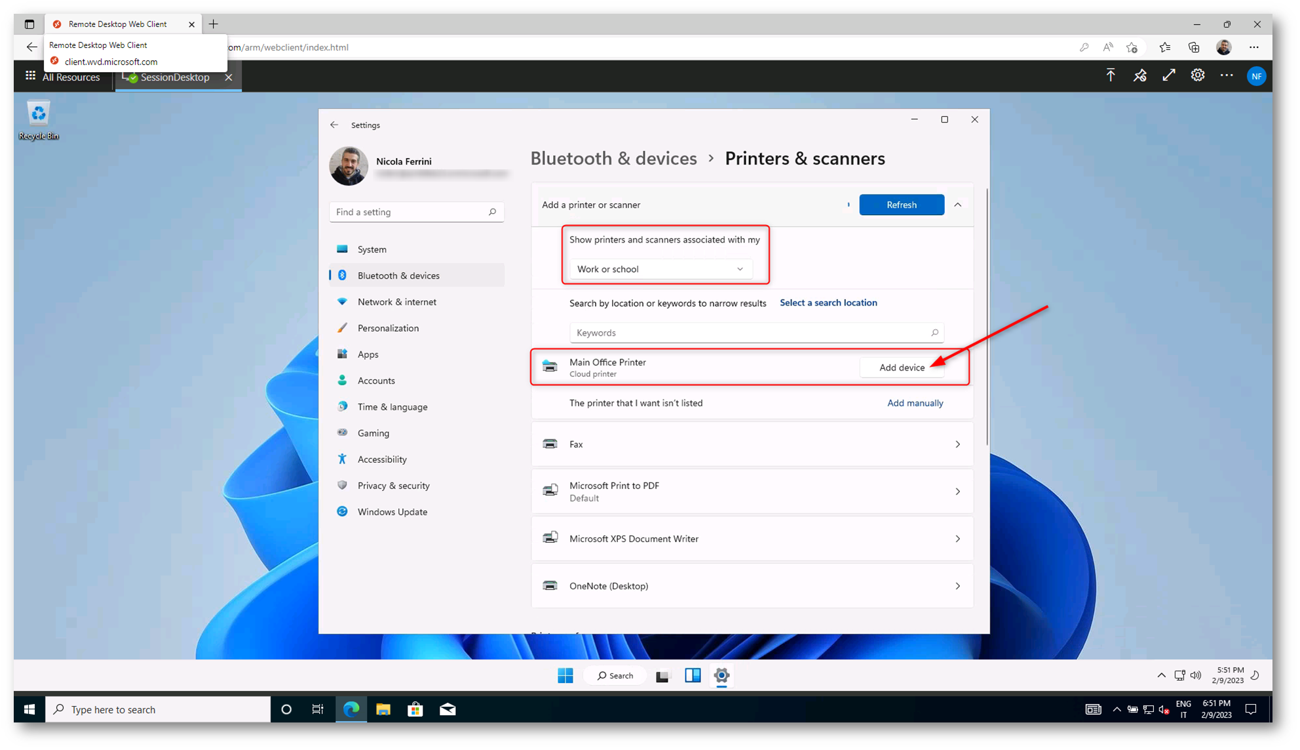Image resolution: width=1300 pixels, height=750 pixels.
Task: Open the Fax printer entry
Action: [752, 444]
